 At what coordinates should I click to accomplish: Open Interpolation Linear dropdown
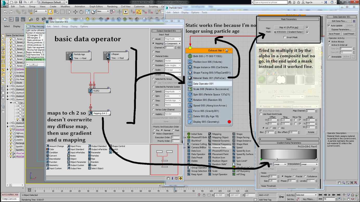(309, 164)
